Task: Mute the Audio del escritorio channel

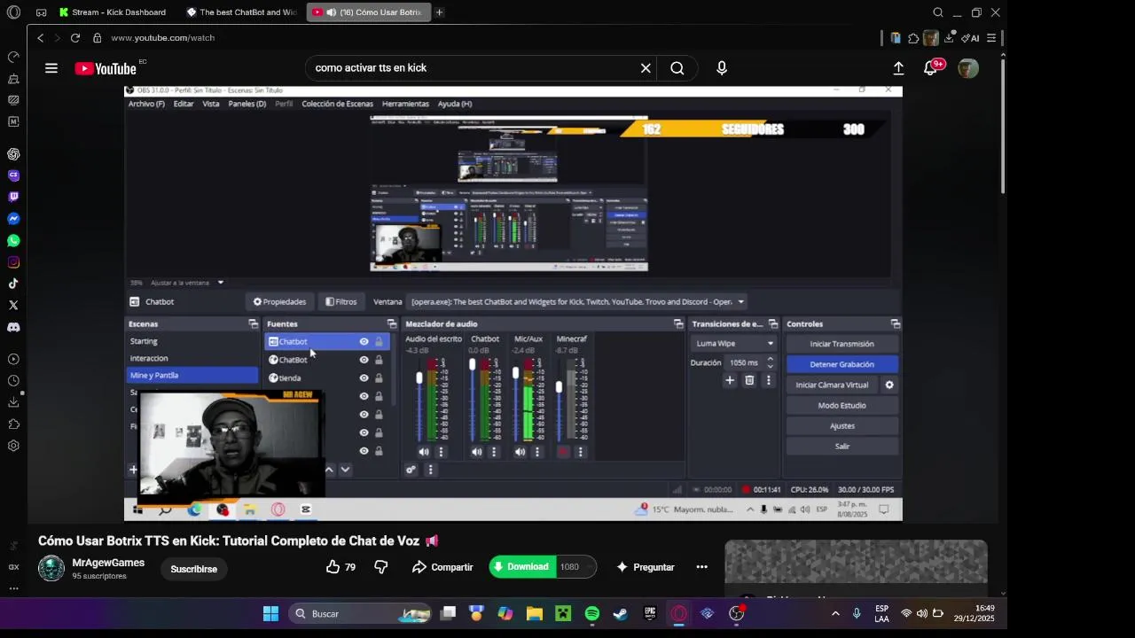Action: pyautogui.click(x=424, y=452)
